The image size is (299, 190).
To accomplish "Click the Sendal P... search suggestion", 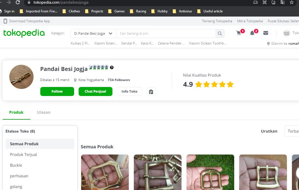I will tap(129, 43).
